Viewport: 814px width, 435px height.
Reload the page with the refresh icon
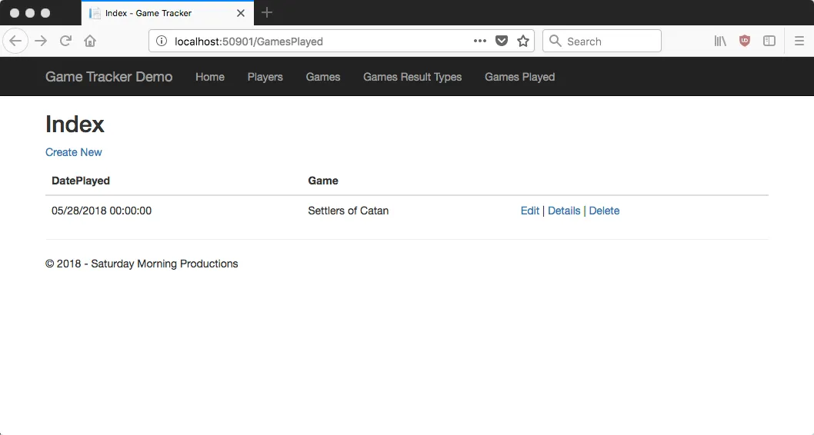tap(65, 41)
